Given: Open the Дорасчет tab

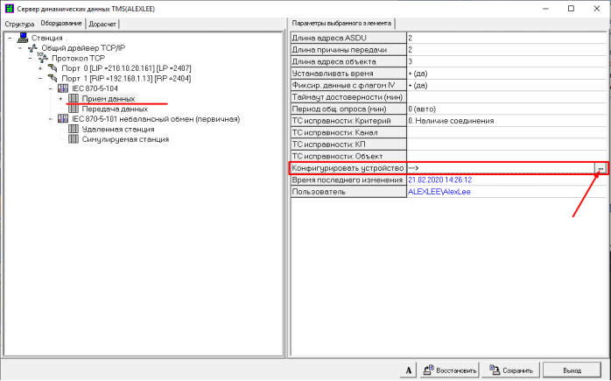Looking at the screenshot, I should click(x=102, y=23).
